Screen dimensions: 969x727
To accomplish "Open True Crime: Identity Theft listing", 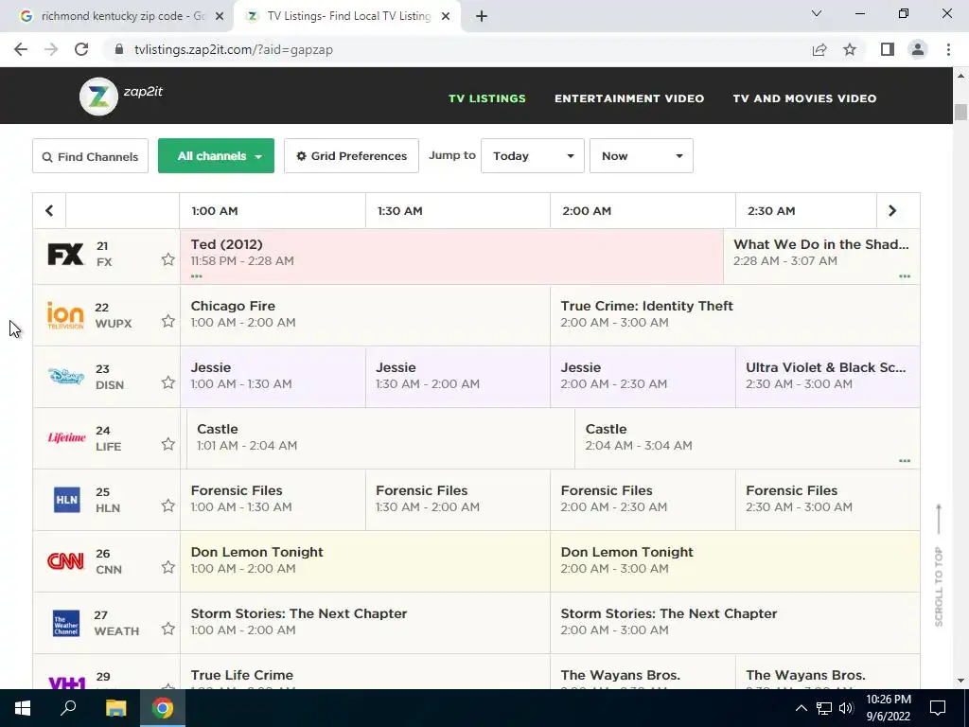I will click(x=734, y=314).
